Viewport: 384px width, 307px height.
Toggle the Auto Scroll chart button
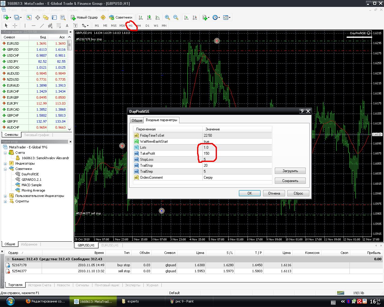(186, 17)
